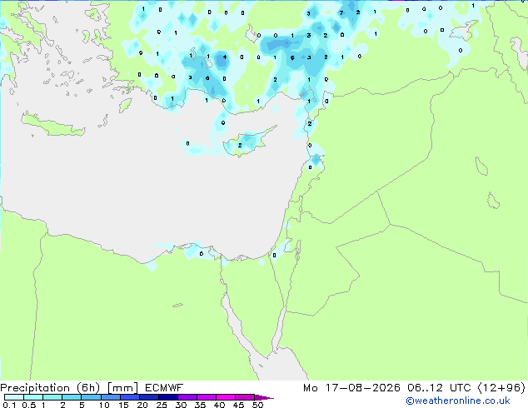Click the legend label "35"
528x408 pixels.
[200, 405]
